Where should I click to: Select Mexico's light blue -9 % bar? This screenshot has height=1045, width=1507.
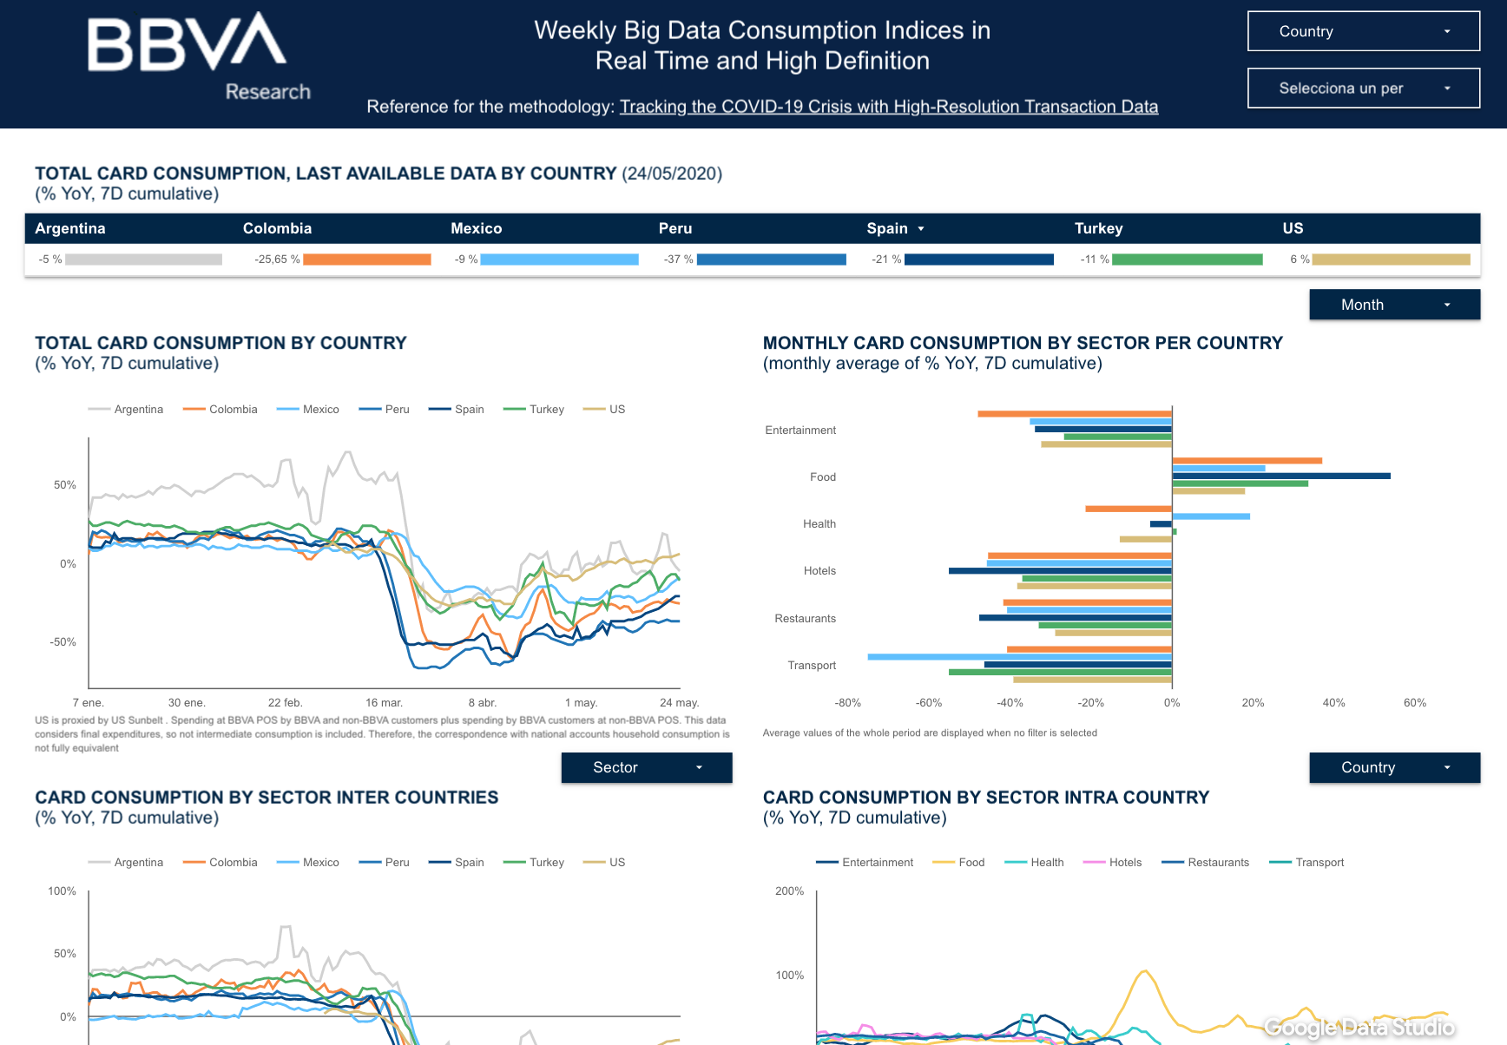pyautogui.click(x=559, y=260)
